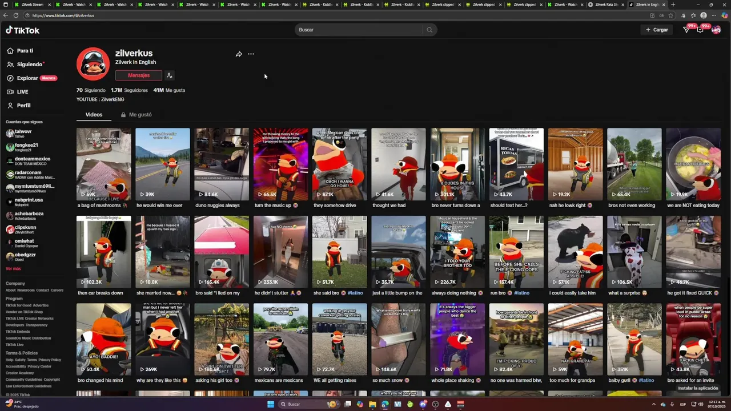View the 1.7M Seguidores list
The width and height of the screenshot is (731, 411).
pos(129,90)
